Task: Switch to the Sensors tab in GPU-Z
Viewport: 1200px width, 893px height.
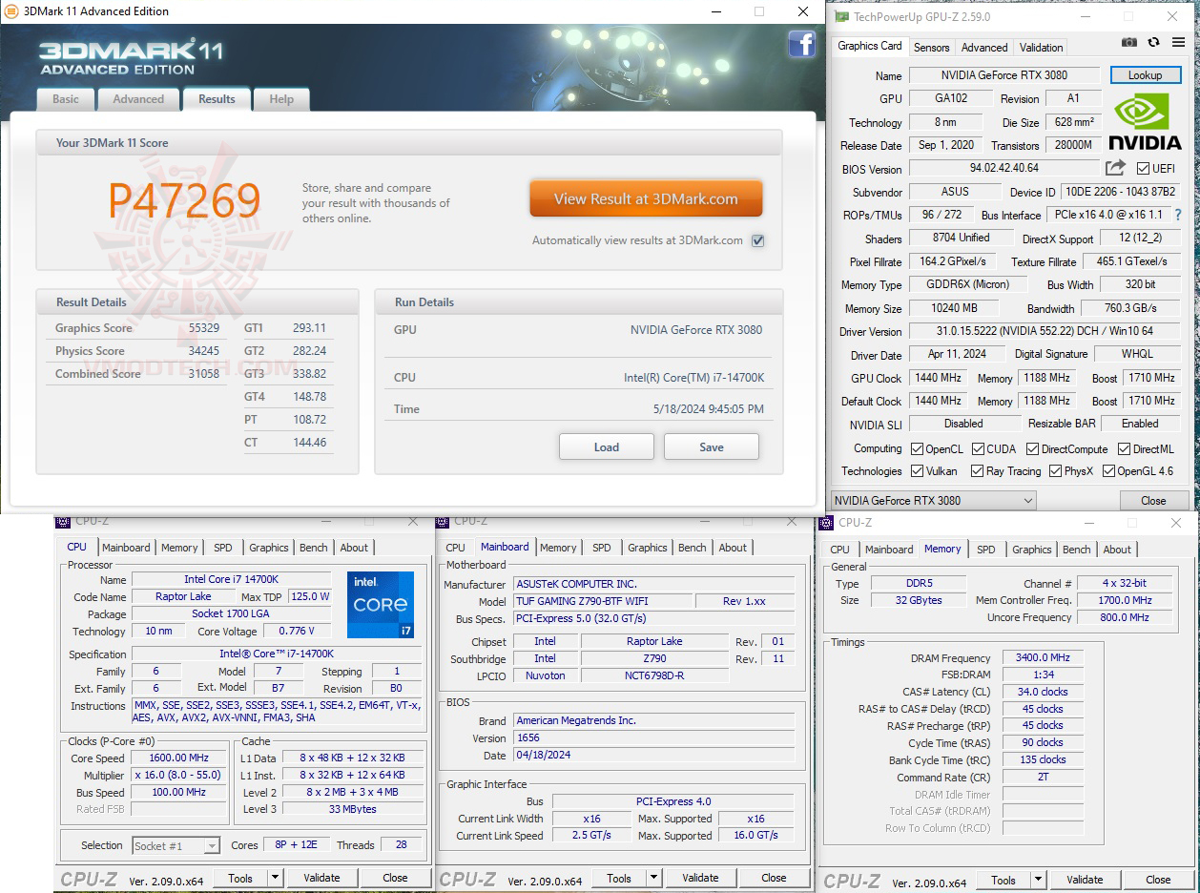Action: click(931, 47)
